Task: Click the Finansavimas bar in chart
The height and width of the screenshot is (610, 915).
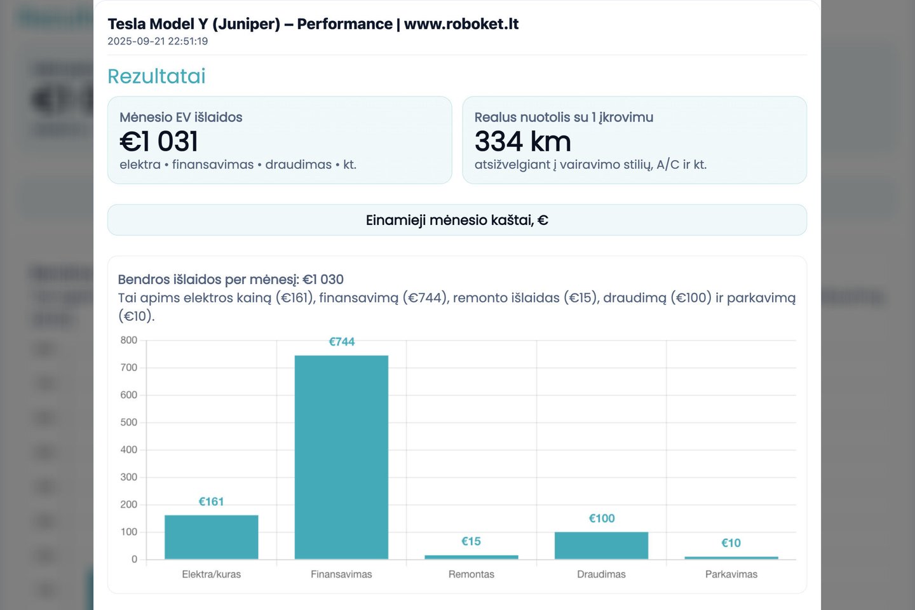Action: 341,457
